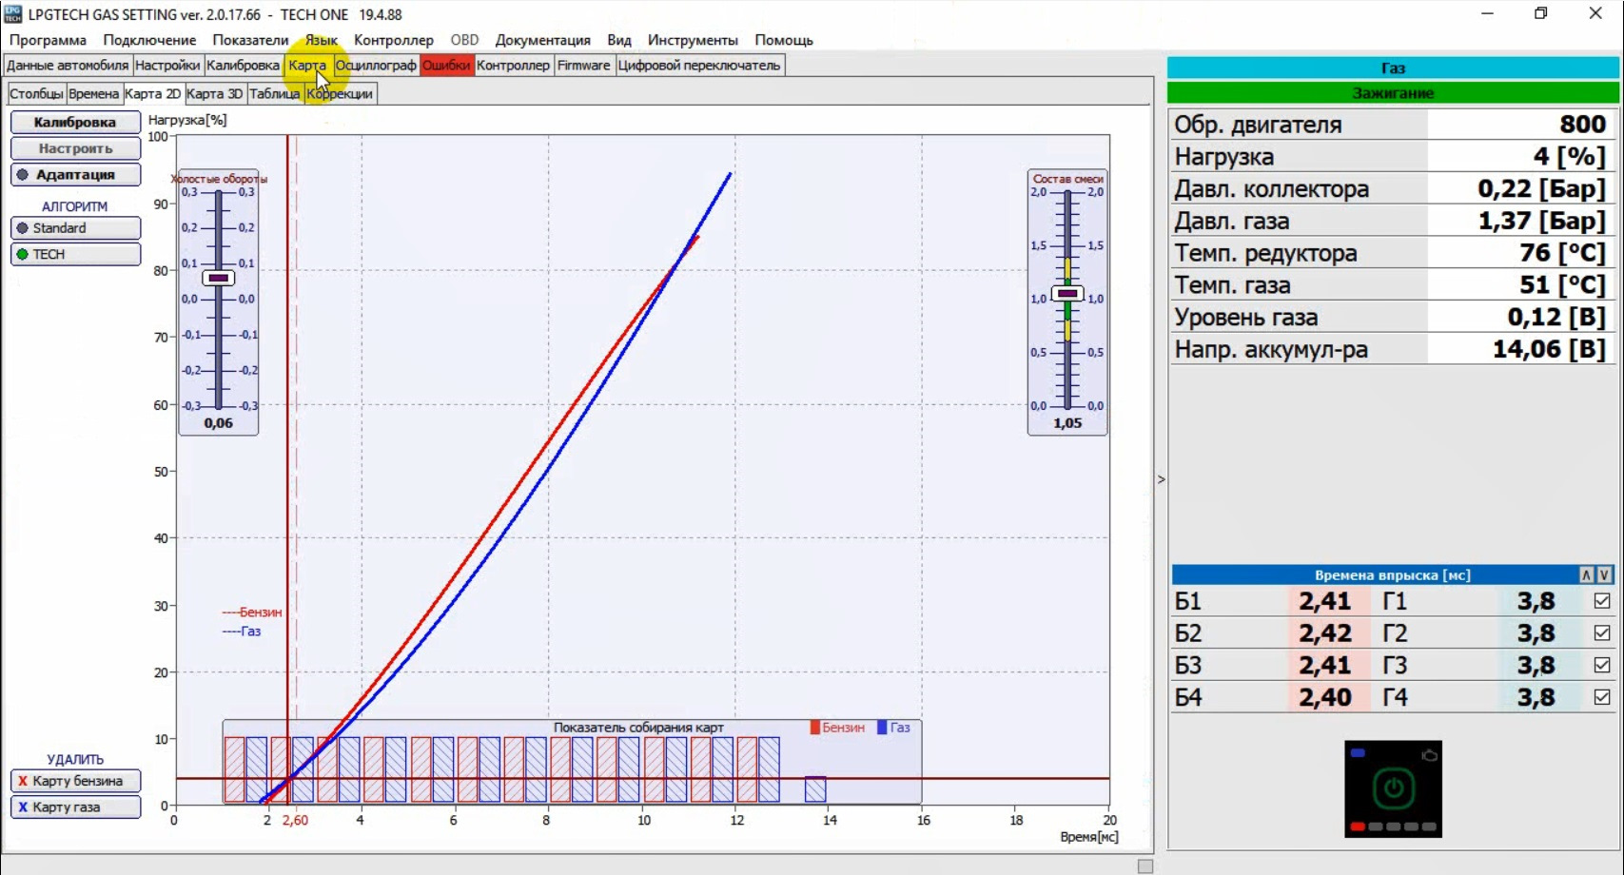Screen dimensions: 1624x875
Task: Switch to the Контроллер tab in the tab row
Action: point(513,66)
